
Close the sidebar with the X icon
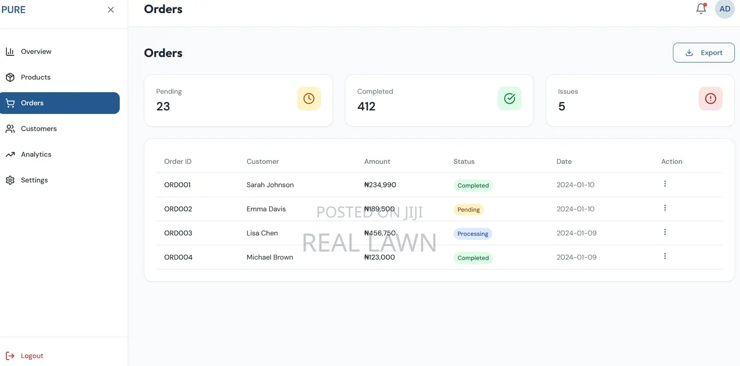point(111,10)
